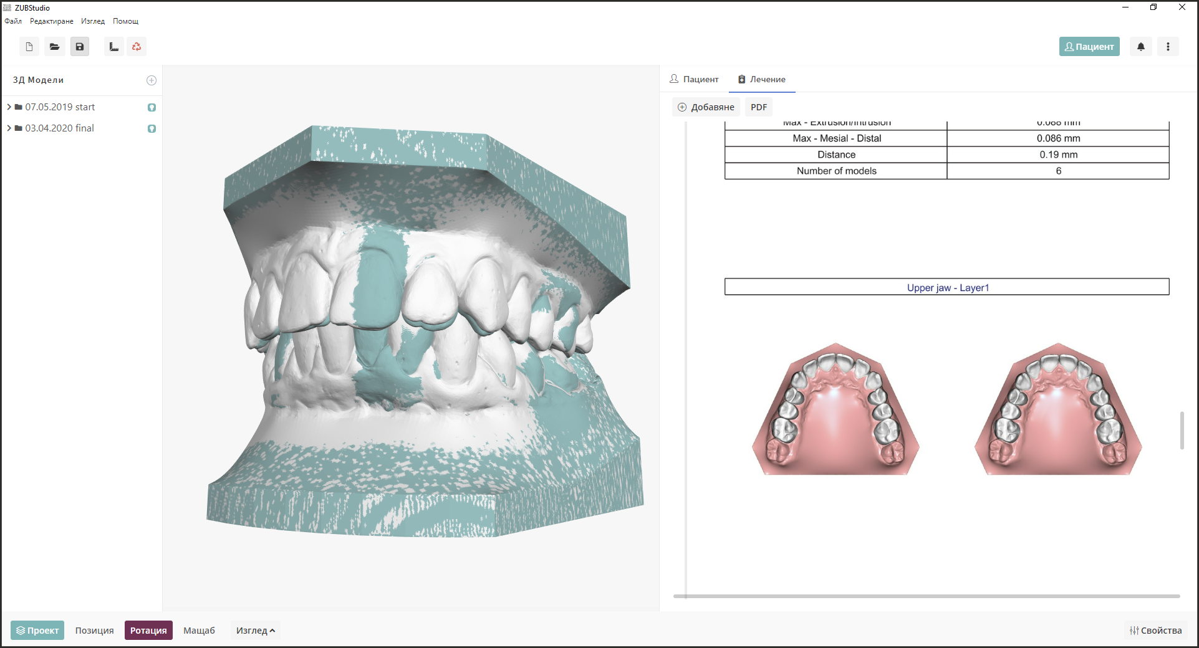The width and height of the screenshot is (1199, 648).
Task: Open the Изглед view dropdown at the bottom
Action: click(255, 630)
